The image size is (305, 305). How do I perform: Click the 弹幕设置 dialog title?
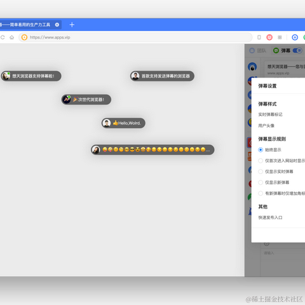(x=268, y=86)
